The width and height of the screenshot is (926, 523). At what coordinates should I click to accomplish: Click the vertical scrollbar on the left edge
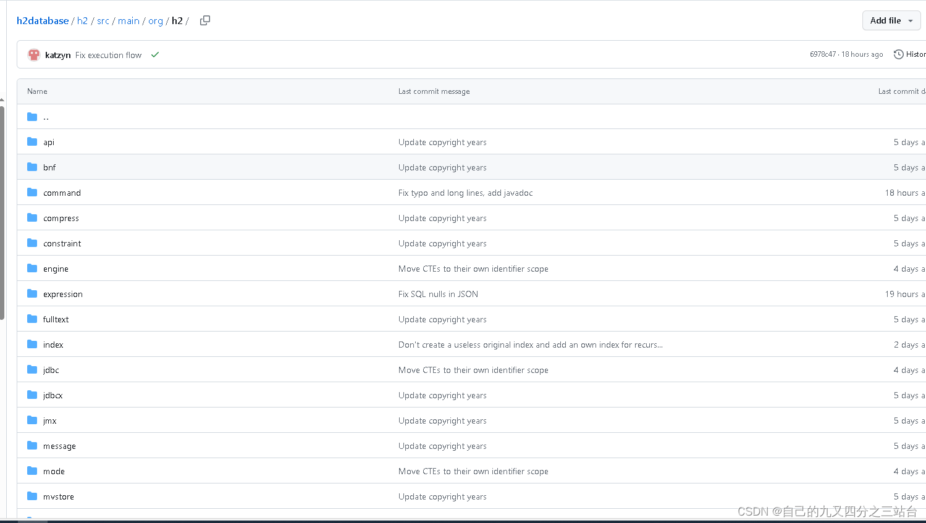pyautogui.click(x=2, y=213)
